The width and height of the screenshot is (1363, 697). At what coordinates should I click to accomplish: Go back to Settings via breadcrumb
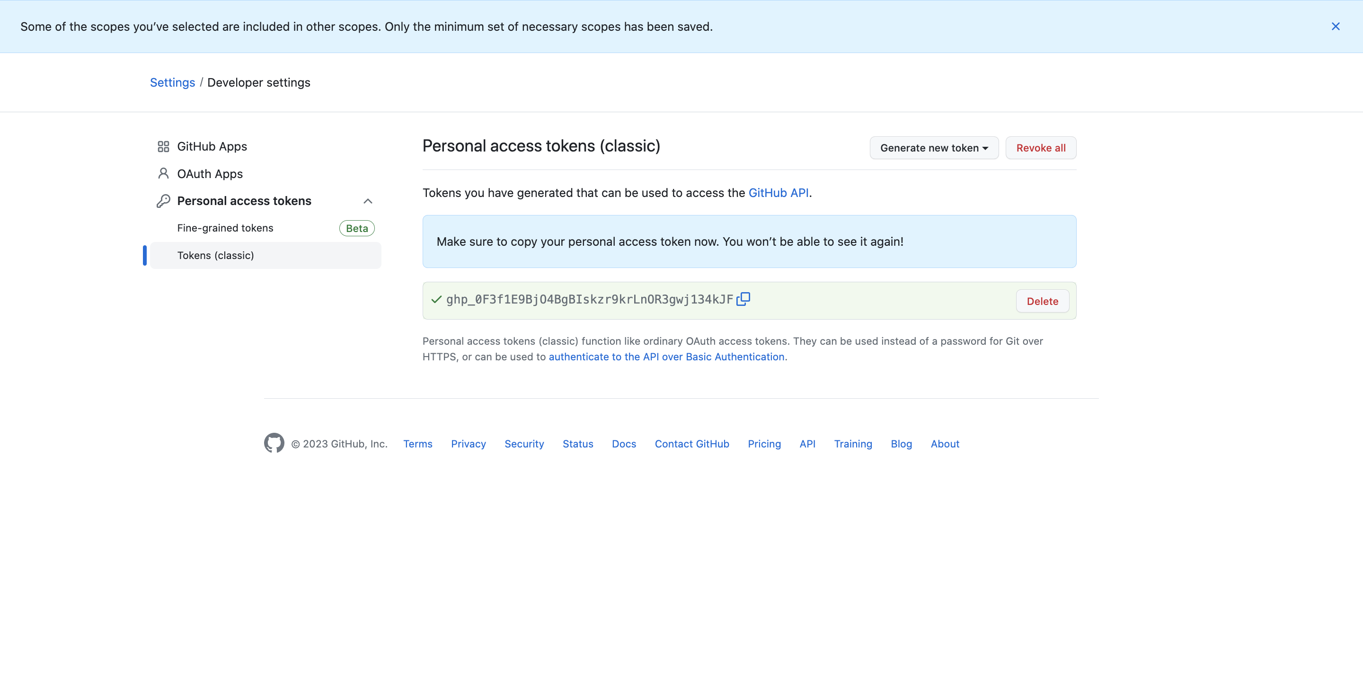172,82
